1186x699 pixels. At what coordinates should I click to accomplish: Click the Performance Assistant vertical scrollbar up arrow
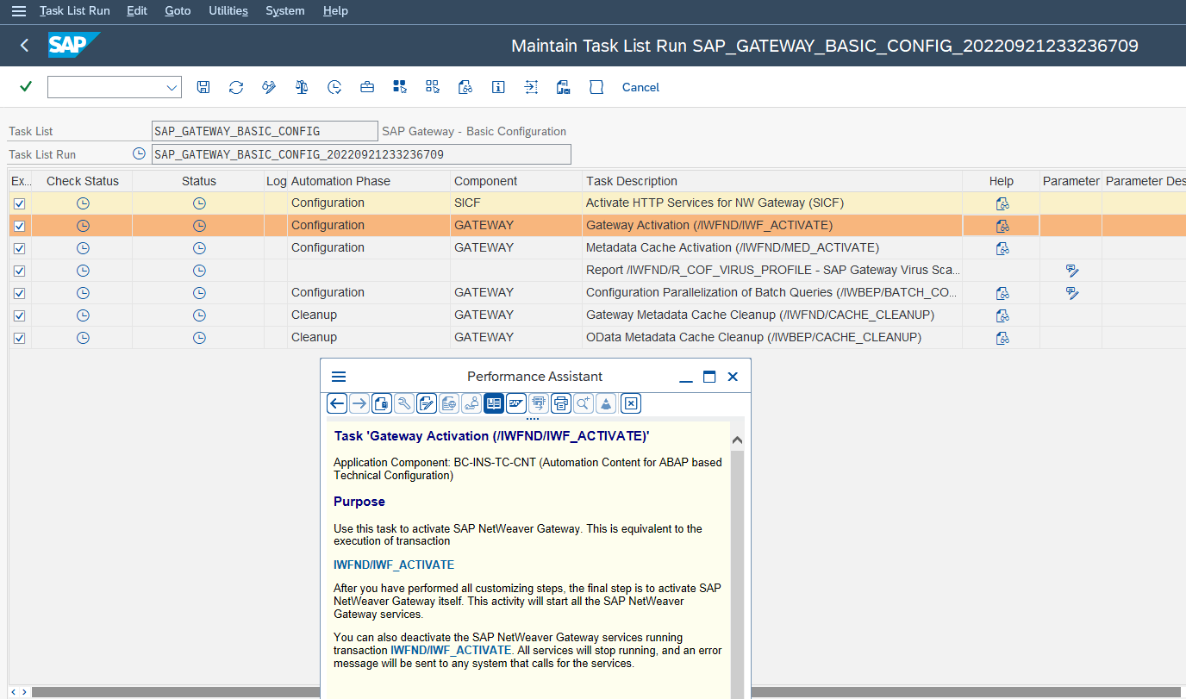pyautogui.click(x=737, y=440)
